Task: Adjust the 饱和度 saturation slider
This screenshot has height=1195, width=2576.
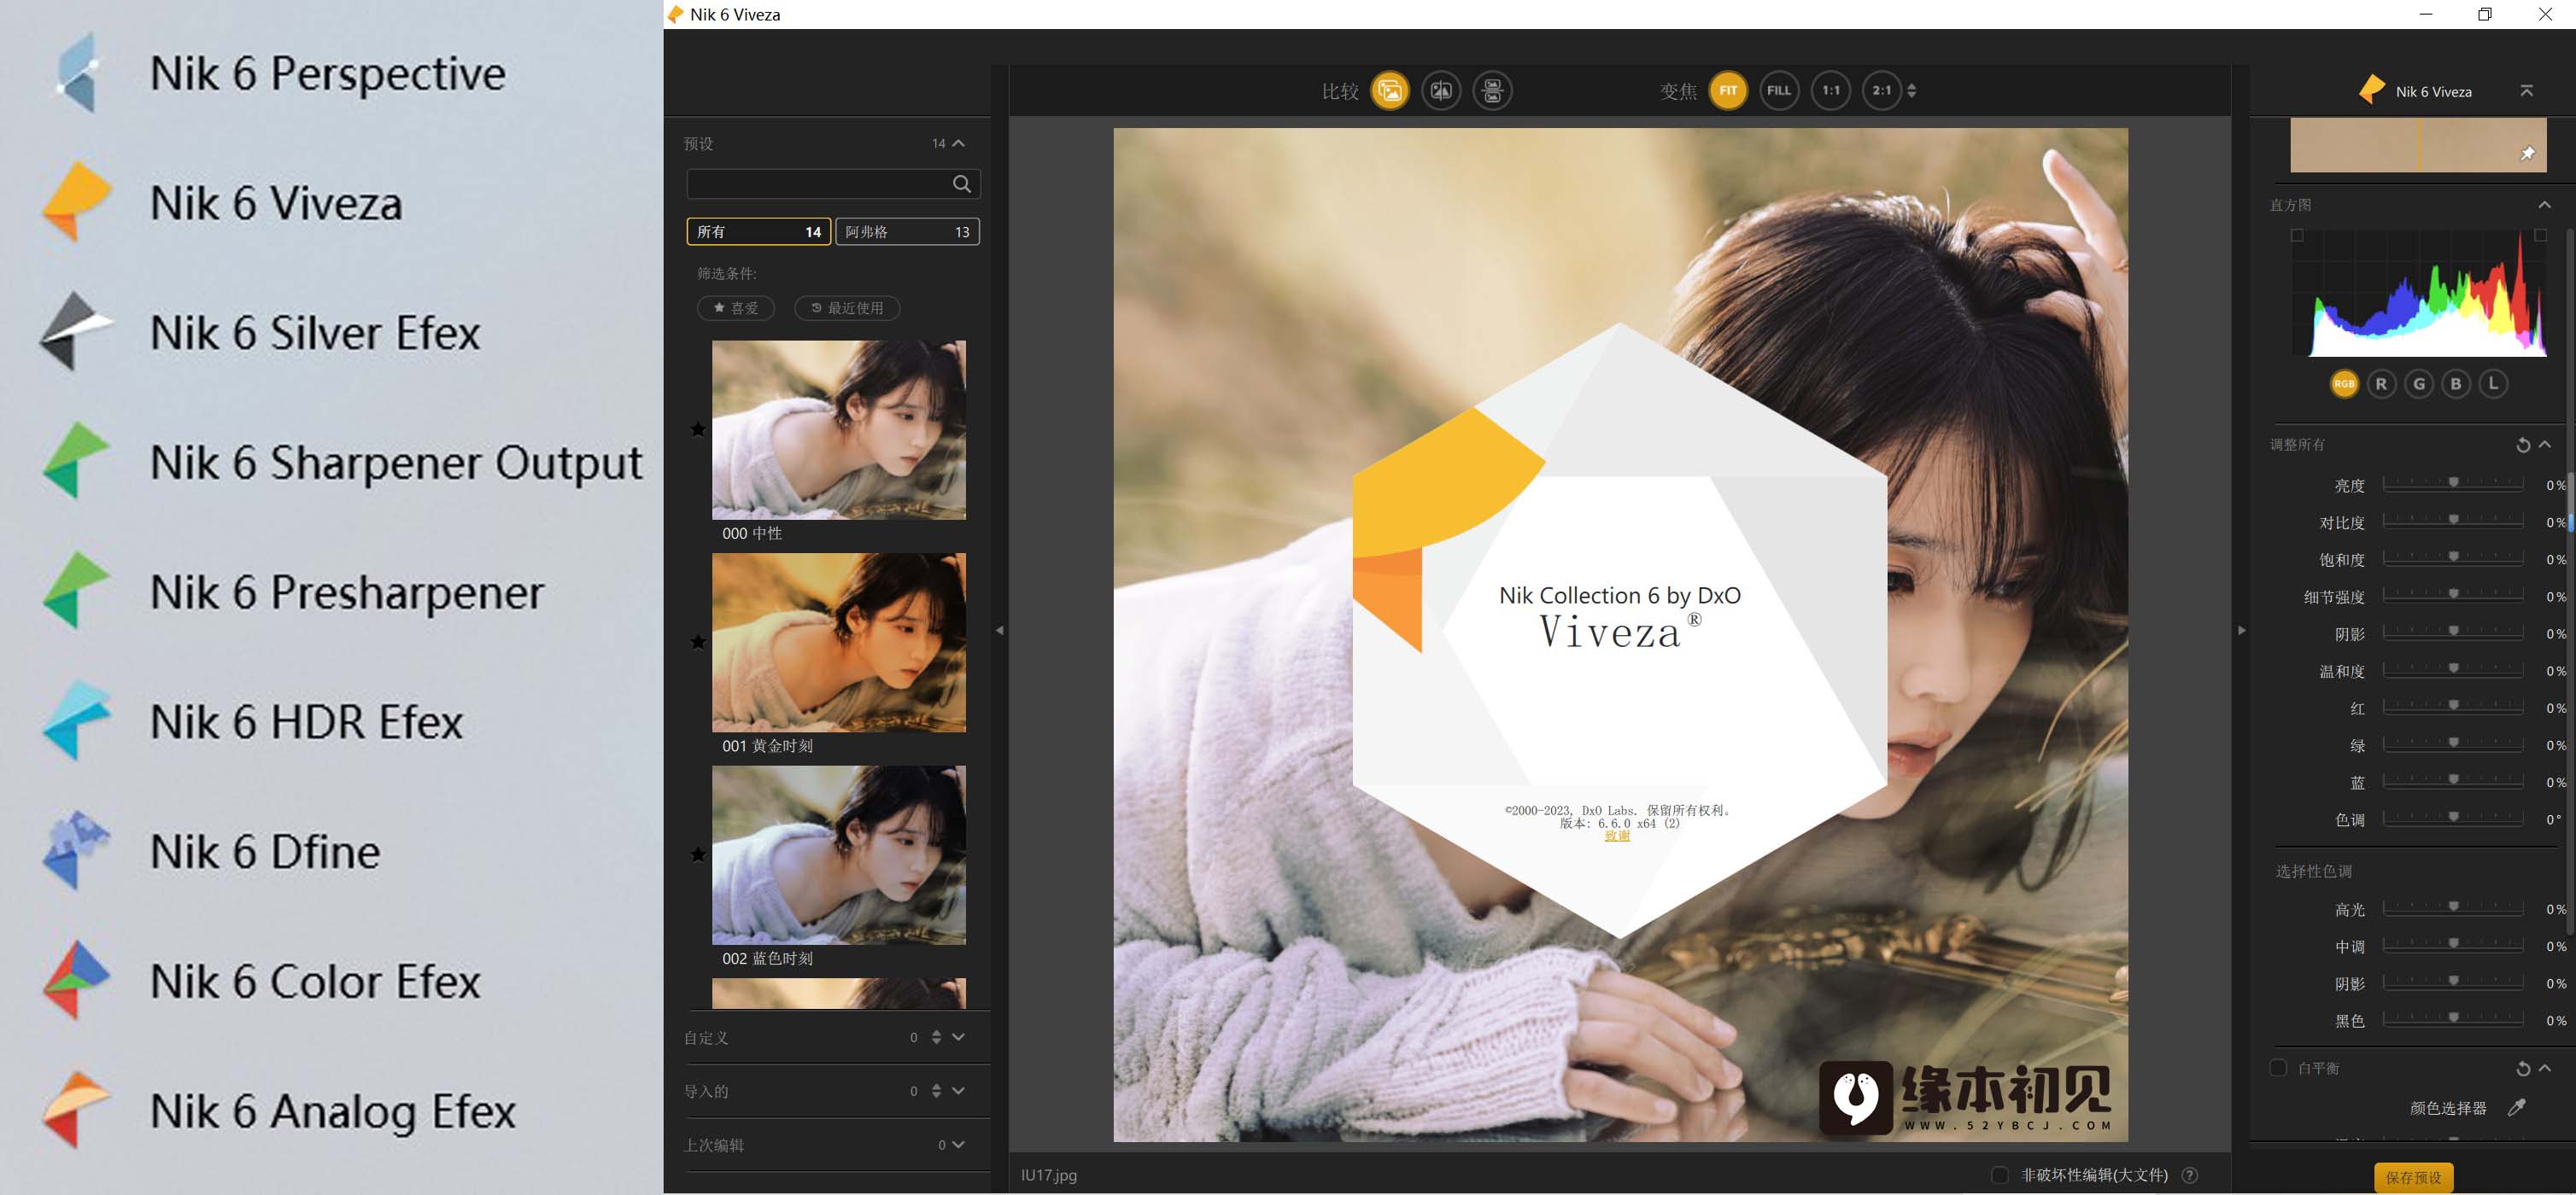Action: pyautogui.click(x=2453, y=557)
